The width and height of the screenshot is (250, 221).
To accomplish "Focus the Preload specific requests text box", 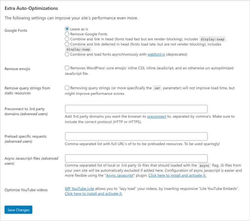I will (136, 136).
